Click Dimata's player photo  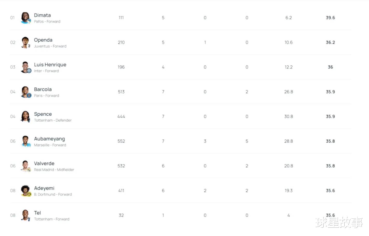click(x=25, y=18)
